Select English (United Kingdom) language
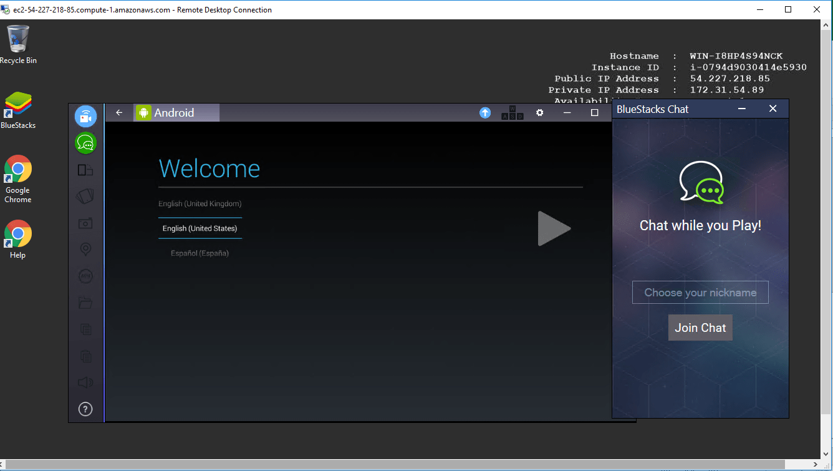This screenshot has height=471, width=833. [x=200, y=204]
